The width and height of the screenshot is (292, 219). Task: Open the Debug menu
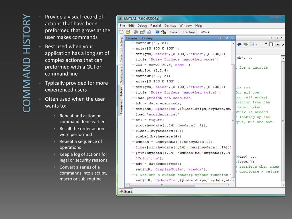pos(142,25)
